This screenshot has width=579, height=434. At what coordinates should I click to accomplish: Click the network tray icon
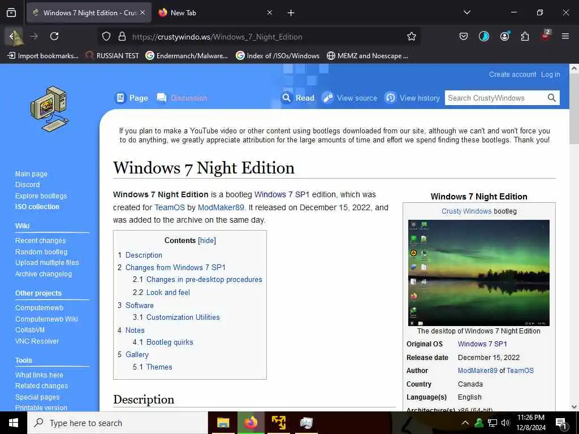[492, 423]
